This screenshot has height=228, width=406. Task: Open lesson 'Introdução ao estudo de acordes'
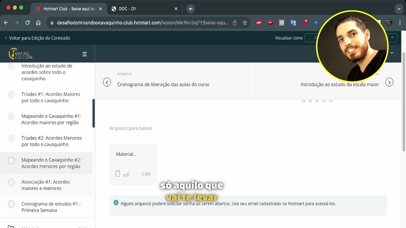(x=46, y=72)
